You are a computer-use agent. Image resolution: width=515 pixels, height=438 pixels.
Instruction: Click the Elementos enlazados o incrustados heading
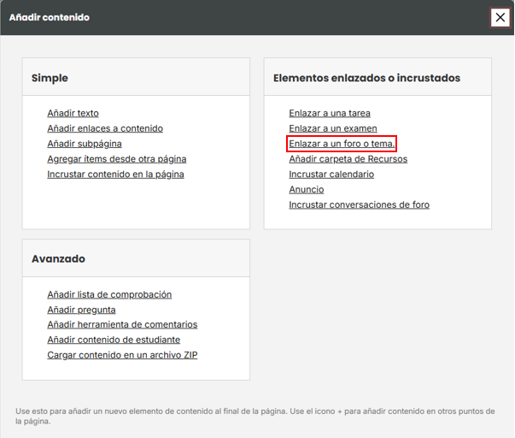click(x=367, y=78)
